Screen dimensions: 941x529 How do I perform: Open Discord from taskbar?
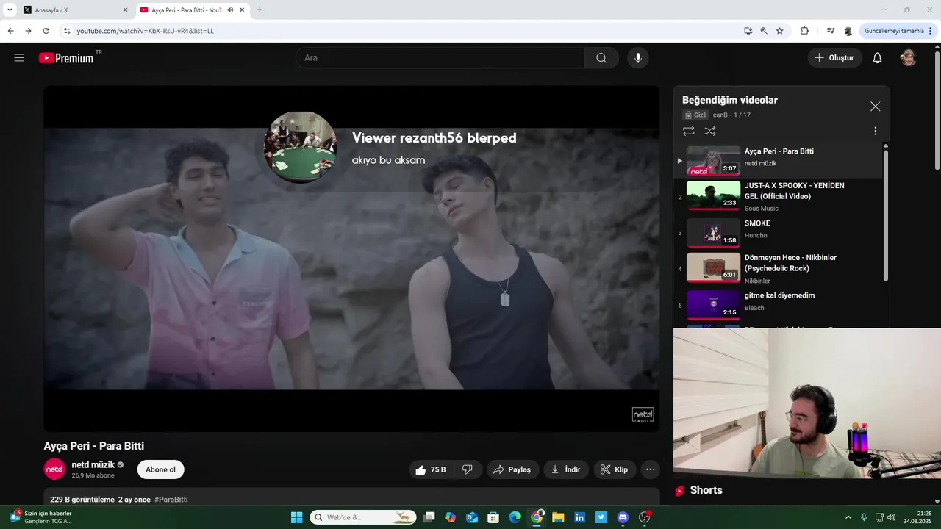coord(623,517)
